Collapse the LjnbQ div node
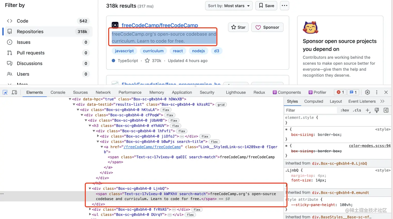 pos(90,189)
